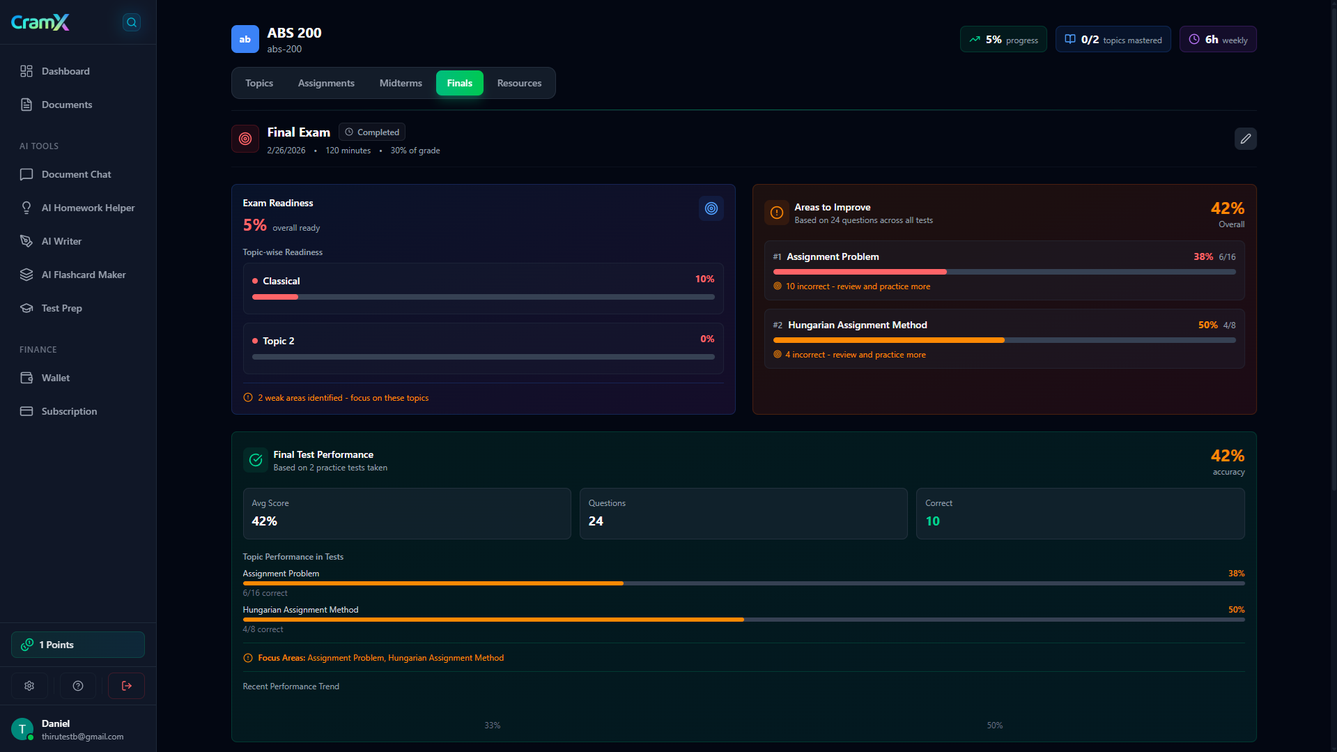Click the 1 Points button

coord(78,645)
